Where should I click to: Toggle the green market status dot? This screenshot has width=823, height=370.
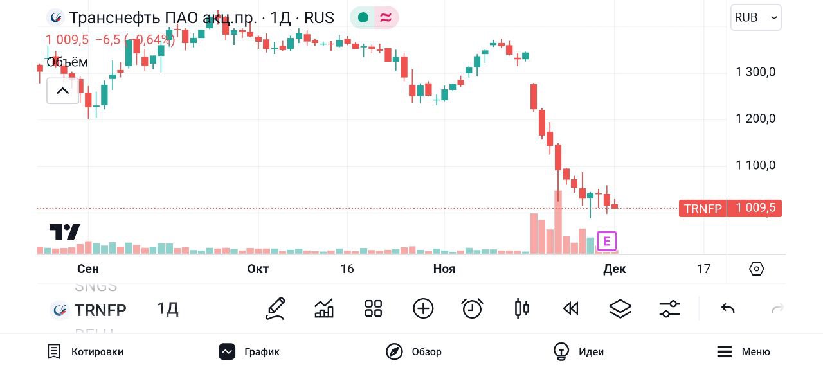coord(363,18)
